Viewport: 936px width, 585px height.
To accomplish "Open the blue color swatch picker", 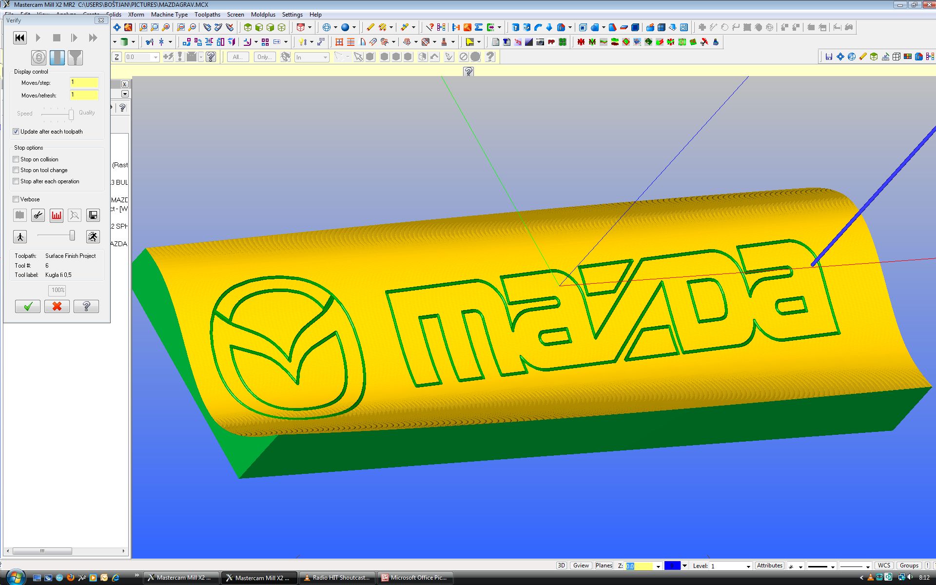I will [672, 565].
